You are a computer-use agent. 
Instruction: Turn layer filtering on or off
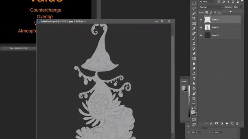pos(242,1)
